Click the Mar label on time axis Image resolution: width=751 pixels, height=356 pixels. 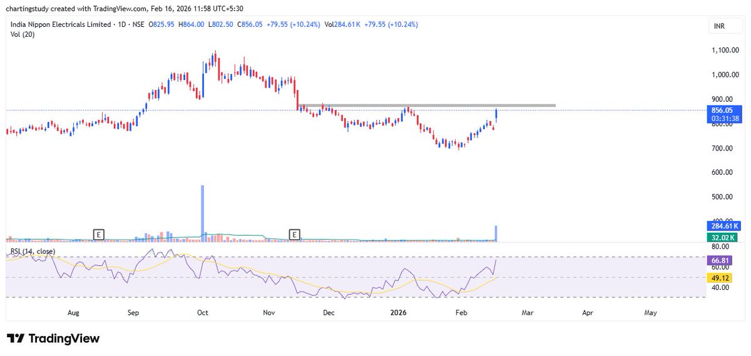(x=528, y=312)
